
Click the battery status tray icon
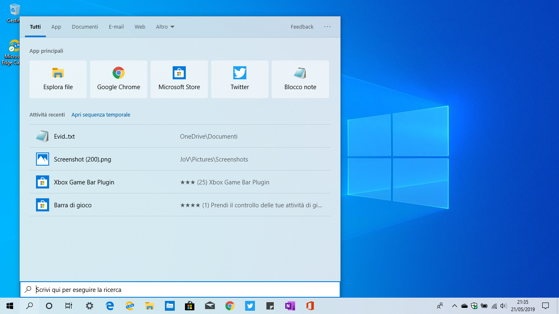tap(484, 306)
